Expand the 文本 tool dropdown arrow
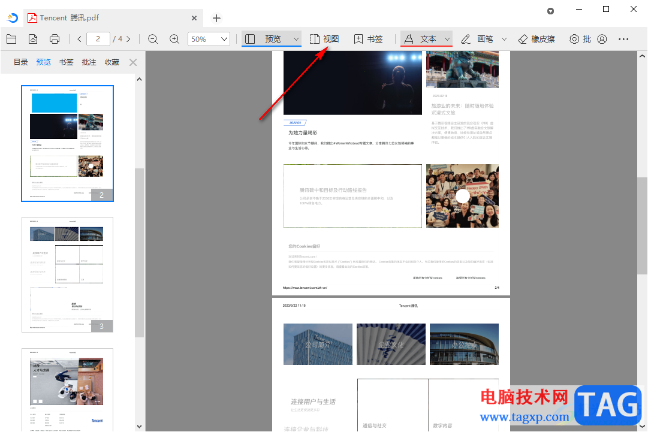The width and height of the screenshot is (648, 432). [447, 39]
